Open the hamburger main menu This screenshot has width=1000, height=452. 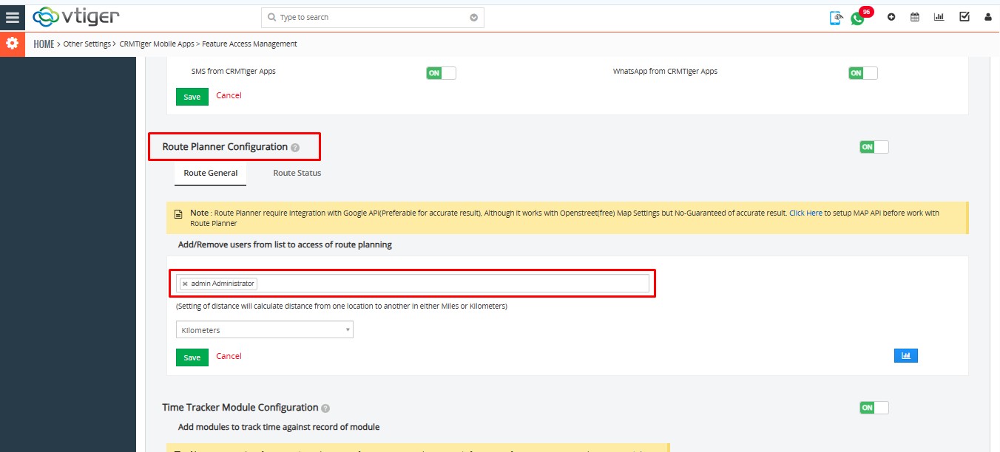click(x=12, y=16)
